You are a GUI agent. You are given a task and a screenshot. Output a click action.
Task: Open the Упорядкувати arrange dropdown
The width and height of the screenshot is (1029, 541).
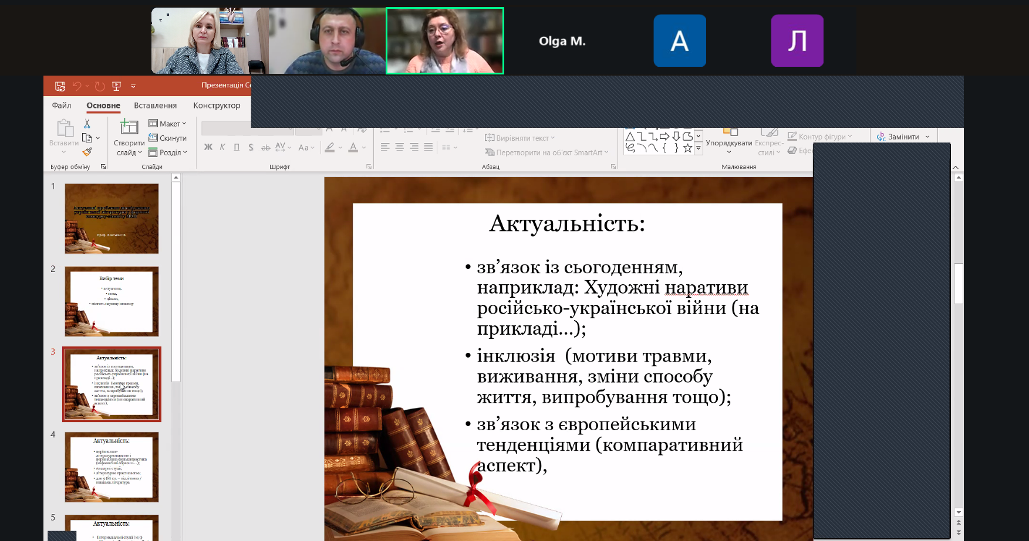tap(728, 143)
